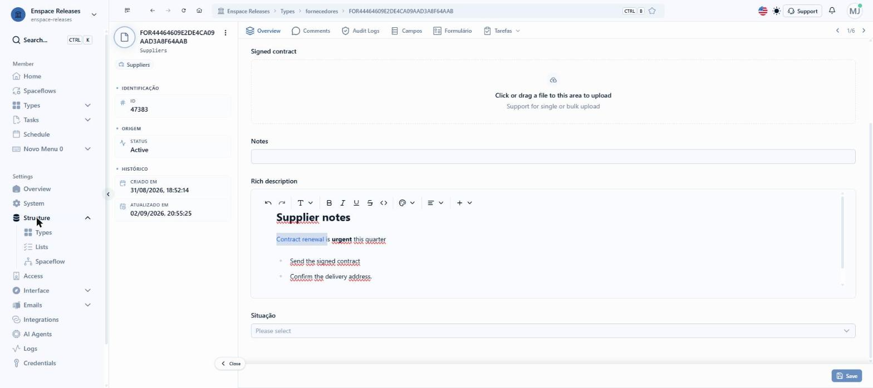This screenshot has height=388, width=873.
Task: Open the Search box
Action: point(52,40)
